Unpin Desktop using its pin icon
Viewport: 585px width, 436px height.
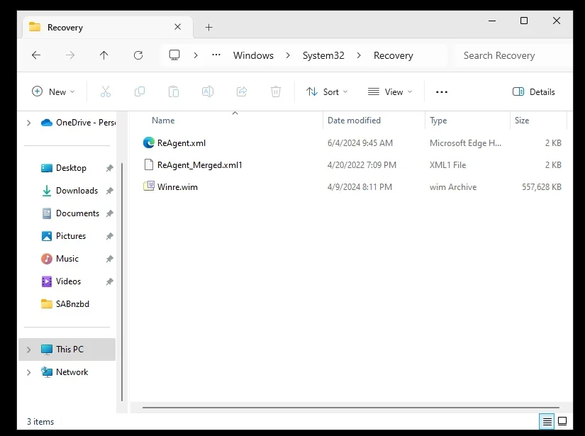(109, 168)
